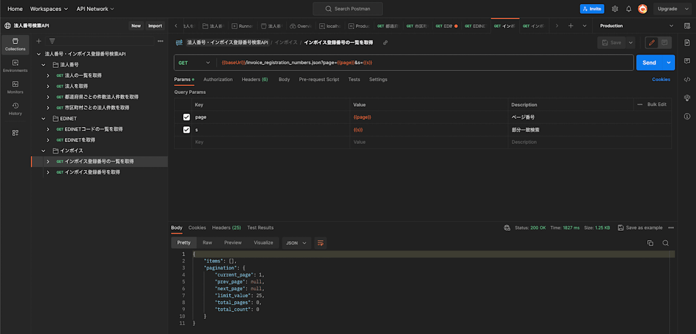Toggle the wrap lines icon
Viewport: 696px width, 334px height.
(x=320, y=243)
